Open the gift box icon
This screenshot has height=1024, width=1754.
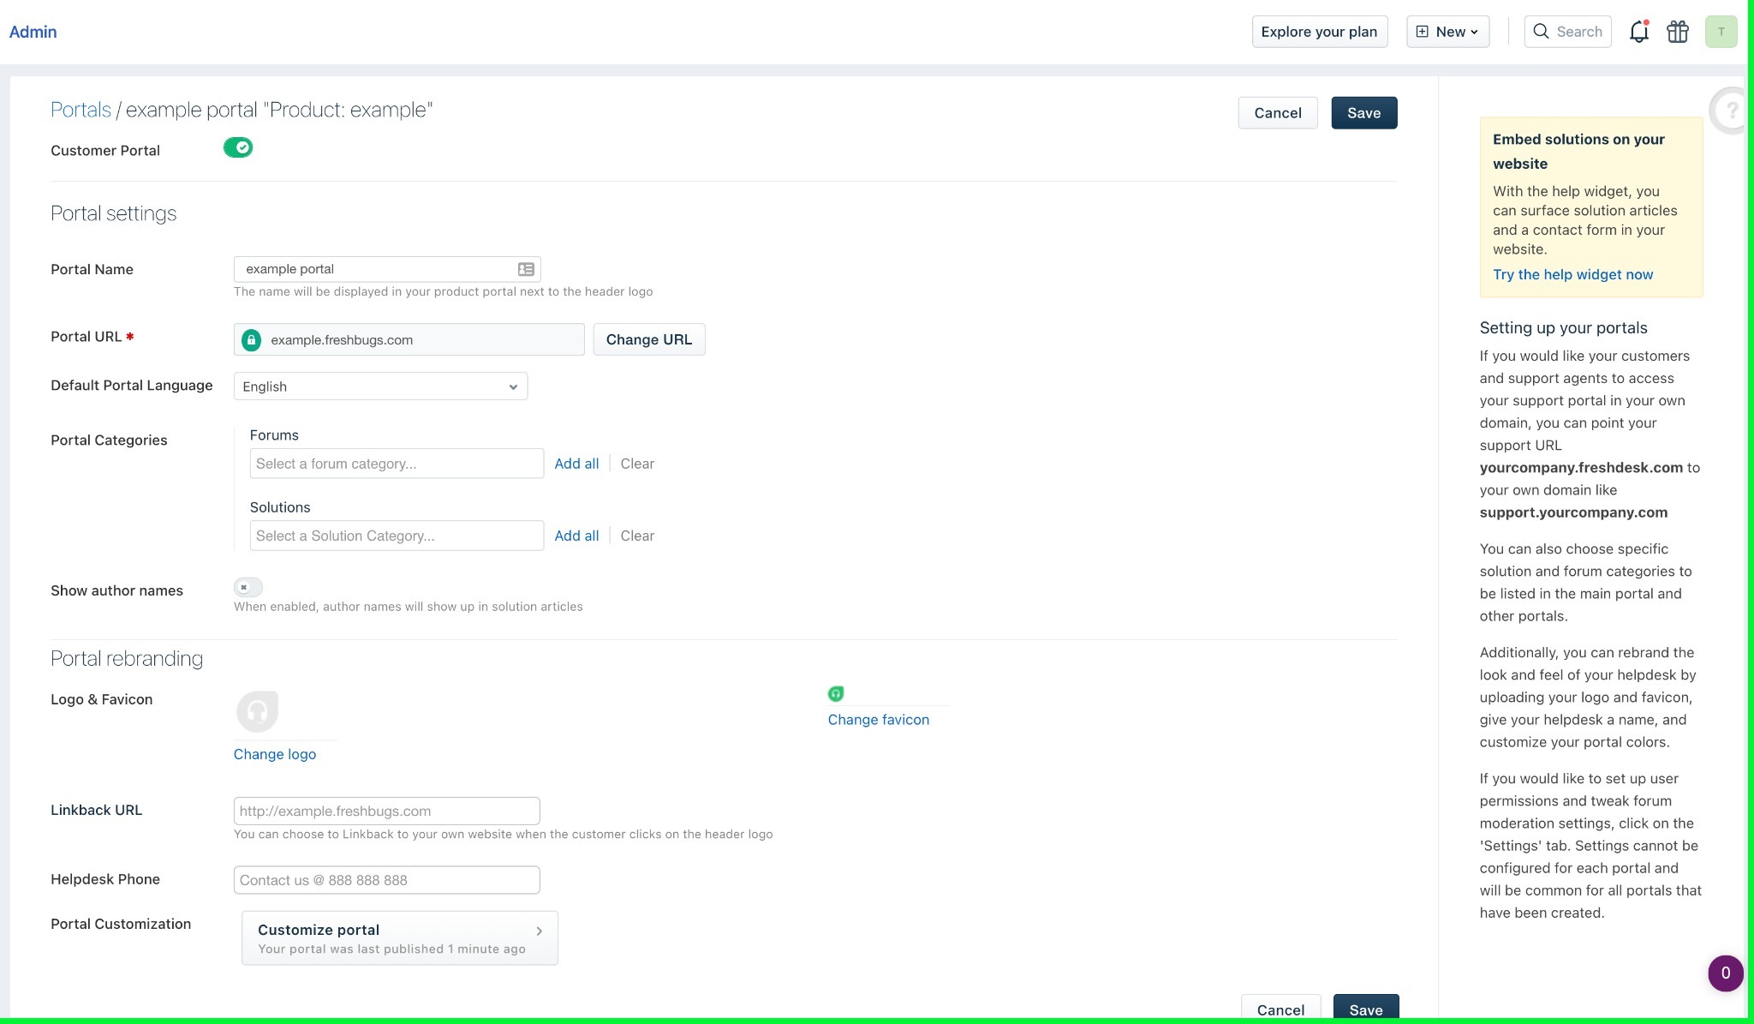click(1677, 32)
